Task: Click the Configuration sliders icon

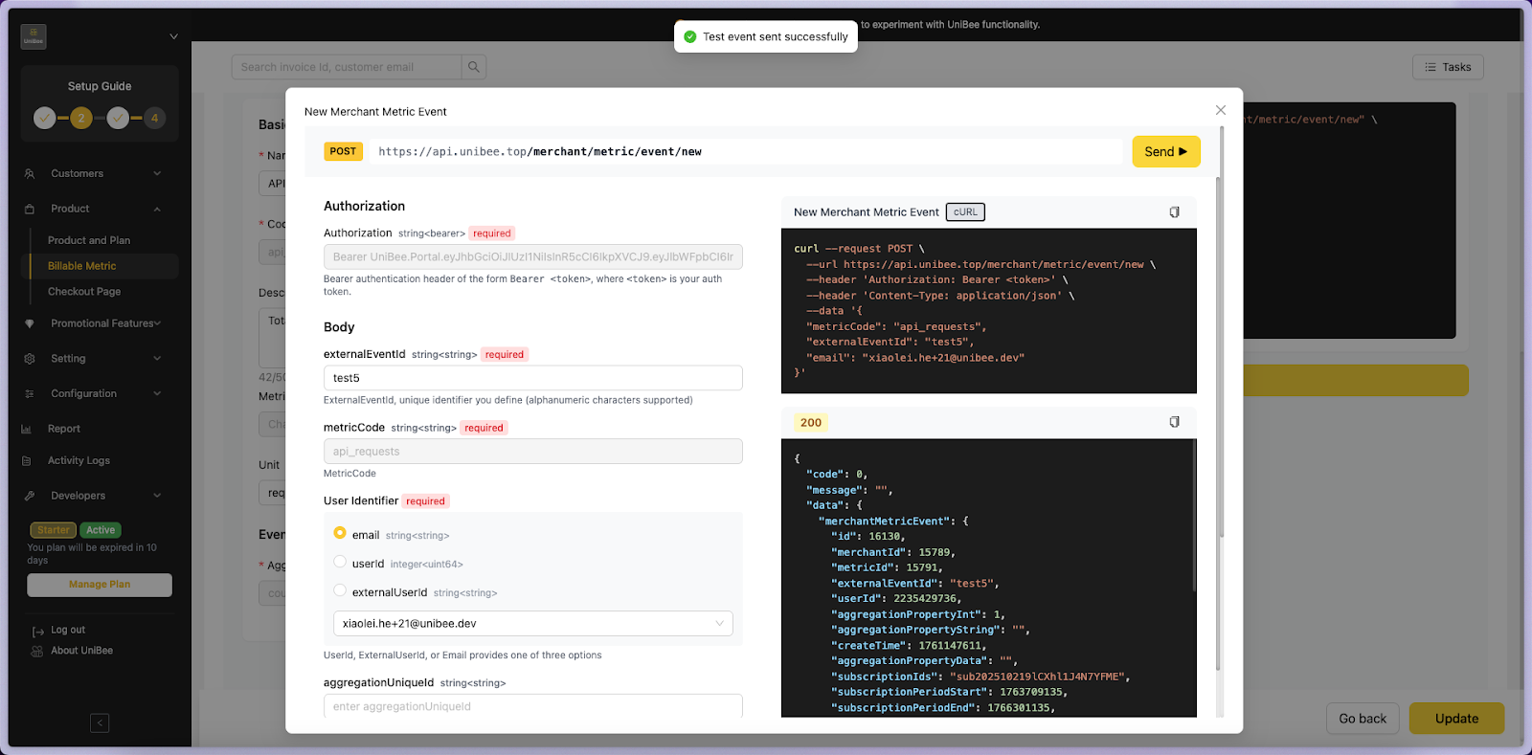Action: click(29, 394)
